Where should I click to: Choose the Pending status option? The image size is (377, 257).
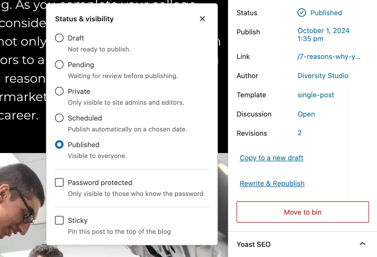pyautogui.click(x=59, y=65)
